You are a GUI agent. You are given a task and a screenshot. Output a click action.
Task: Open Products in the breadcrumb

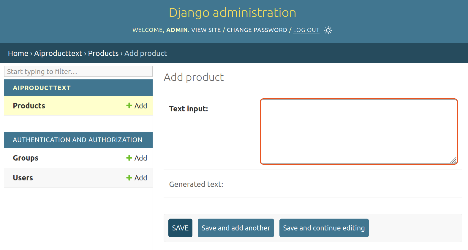click(103, 53)
